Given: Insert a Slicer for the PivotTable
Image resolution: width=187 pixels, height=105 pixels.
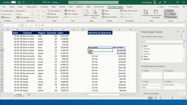Looking at the screenshot, I should pyautogui.click(x=70, y=11).
